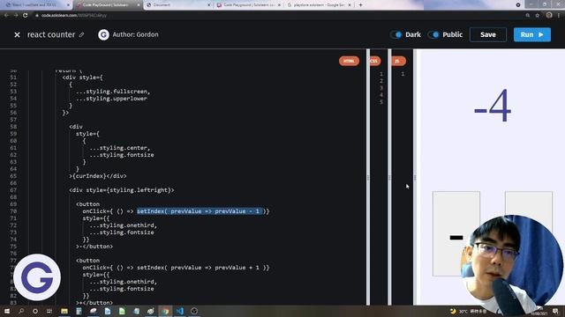Click the divider handle between CSS and JS panes
The image size is (565, 317).
click(x=389, y=178)
